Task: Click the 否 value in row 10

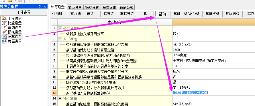Action: (x=213, y=77)
